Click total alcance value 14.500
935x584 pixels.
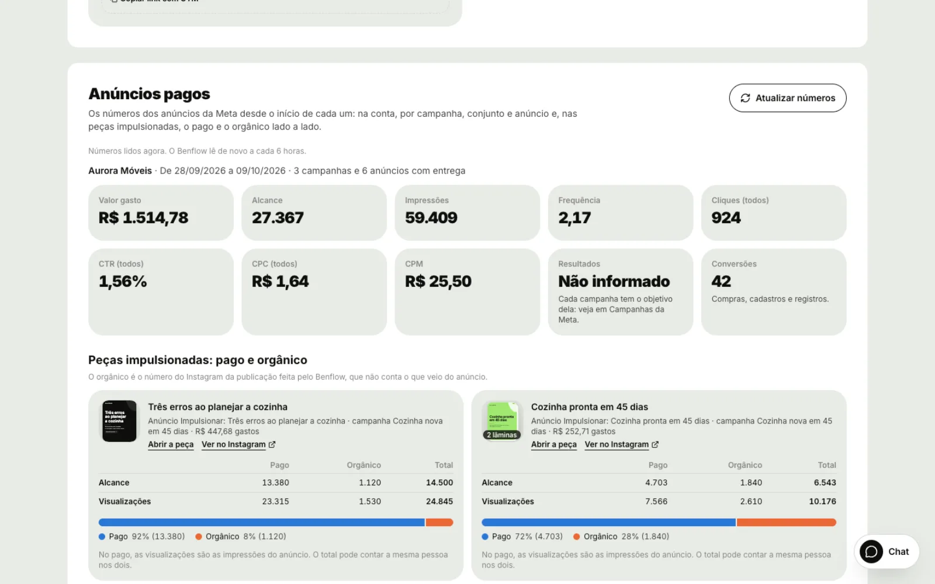point(439,483)
